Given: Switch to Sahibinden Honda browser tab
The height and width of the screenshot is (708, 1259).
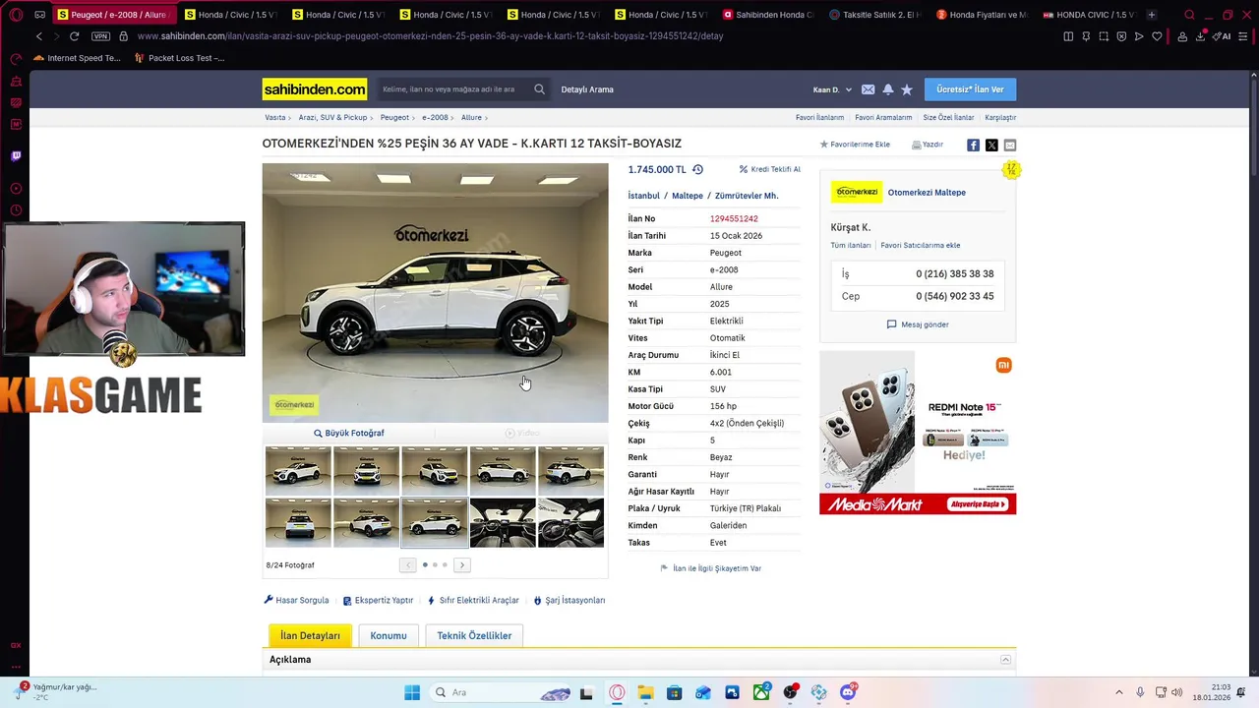Looking at the screenshot, I should [768, 15].
